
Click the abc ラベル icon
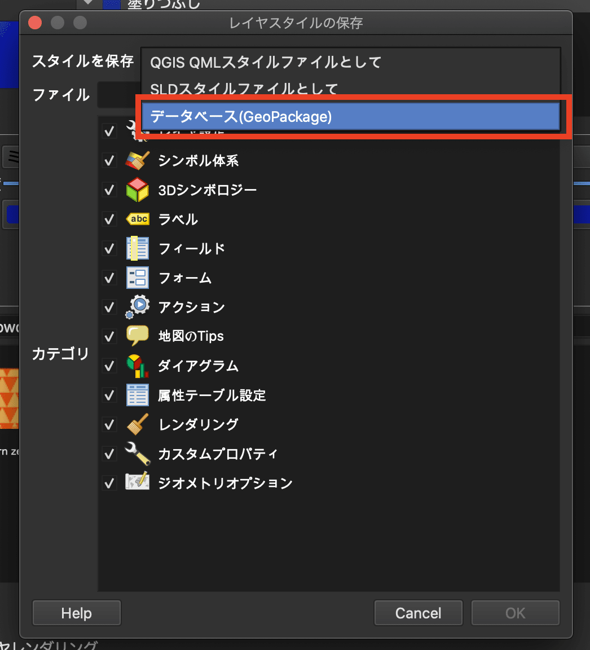137,219
